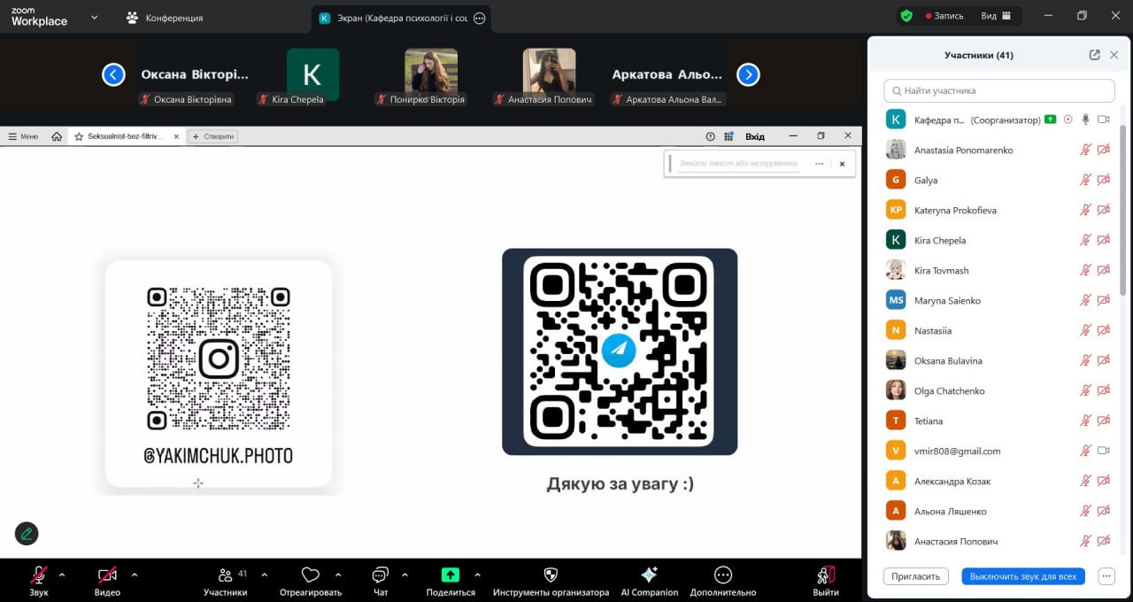Expand the audio options arrow
The height and width of the screenshot is (602, 1133).
point(62,575)
